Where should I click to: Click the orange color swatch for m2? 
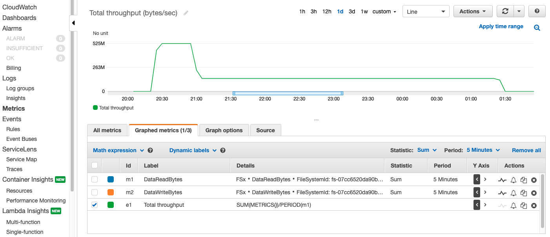tap(111, 192)
